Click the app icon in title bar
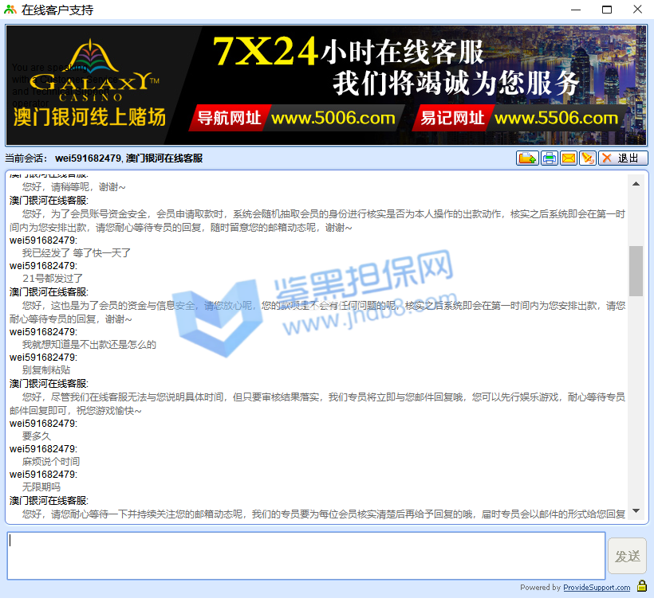Image resolution: width=654 pixels, height=602 pixels. (x=10, y=10)
